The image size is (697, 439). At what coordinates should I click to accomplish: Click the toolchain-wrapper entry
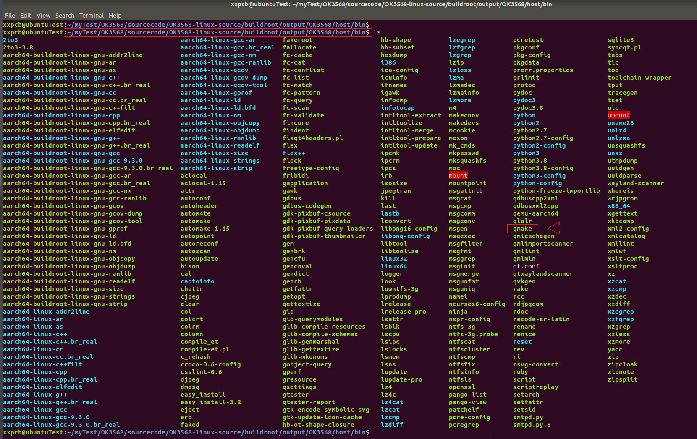[x=639, y=78]
